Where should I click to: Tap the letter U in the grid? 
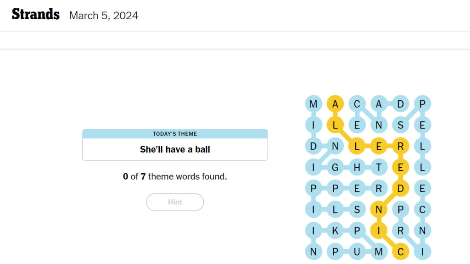pyautogui.click(x=357, y=252)
